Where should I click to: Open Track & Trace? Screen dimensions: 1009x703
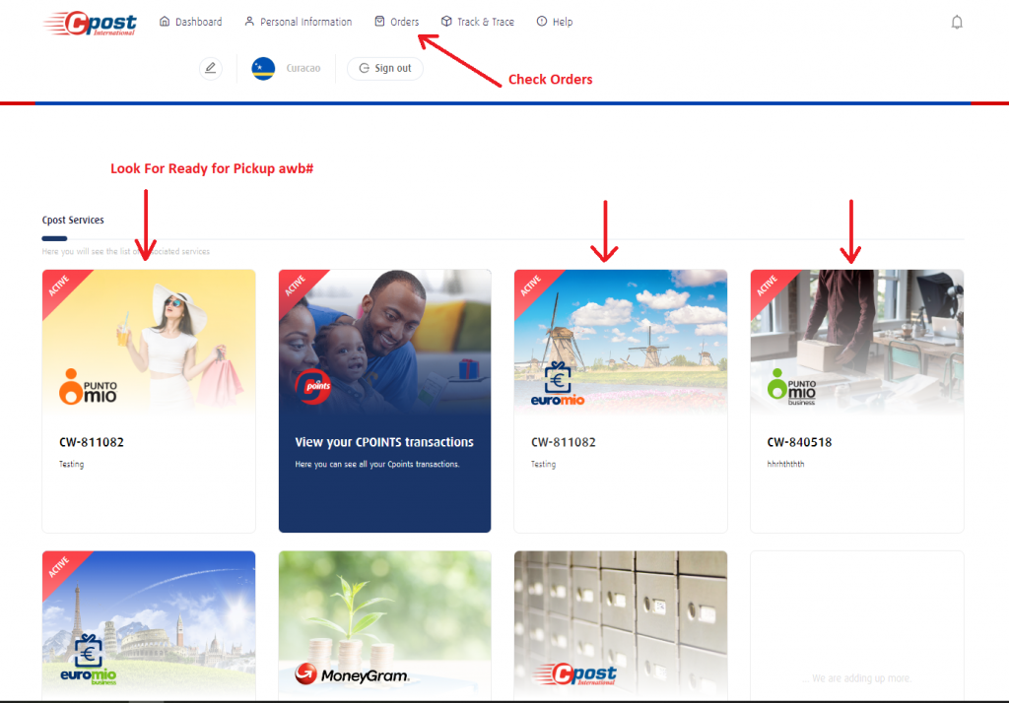tap(478, 22)
